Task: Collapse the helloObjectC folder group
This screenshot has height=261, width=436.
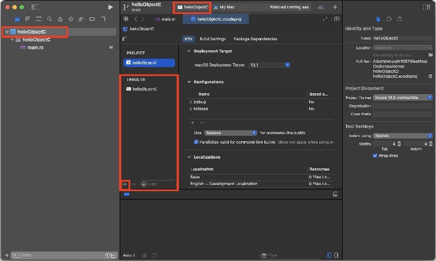Action: click(12, 40)
